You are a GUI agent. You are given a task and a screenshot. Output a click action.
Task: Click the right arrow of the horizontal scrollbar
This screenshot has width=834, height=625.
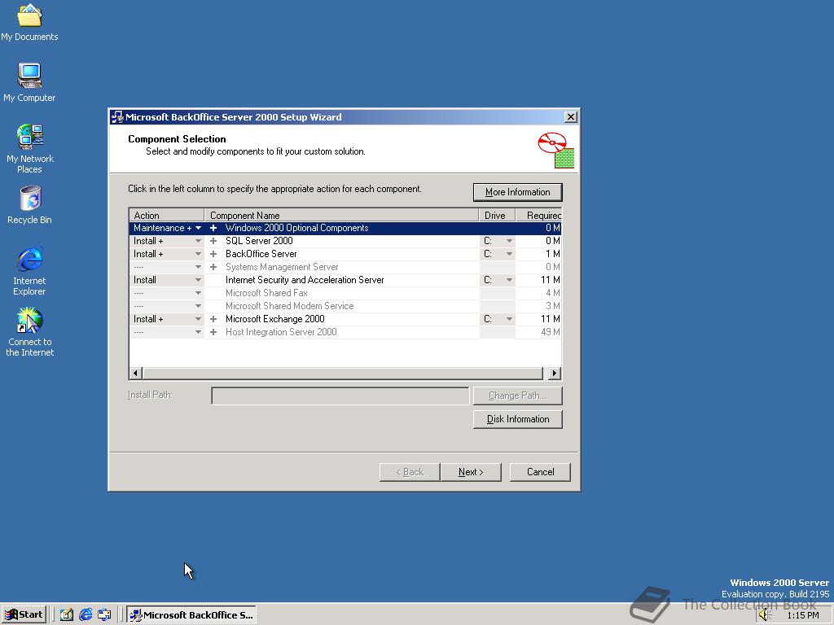[x=553, y=373]
